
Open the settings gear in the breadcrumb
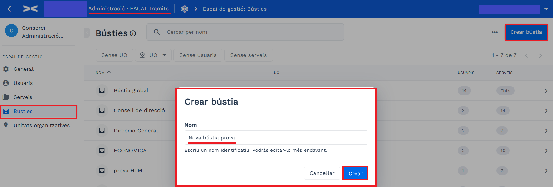pos(185,9)
